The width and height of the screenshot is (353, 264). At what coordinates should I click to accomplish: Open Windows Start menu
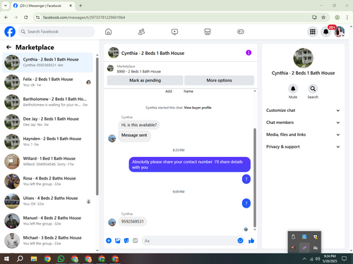[x=6, y=259]
